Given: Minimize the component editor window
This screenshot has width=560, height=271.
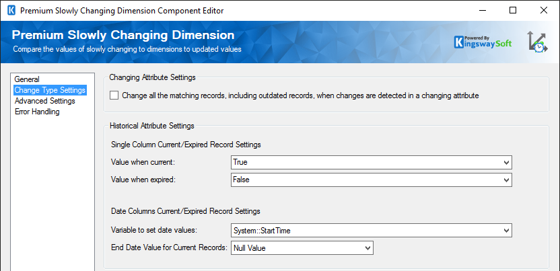Looking at the screenshot, I should click(x=482, y=11).
